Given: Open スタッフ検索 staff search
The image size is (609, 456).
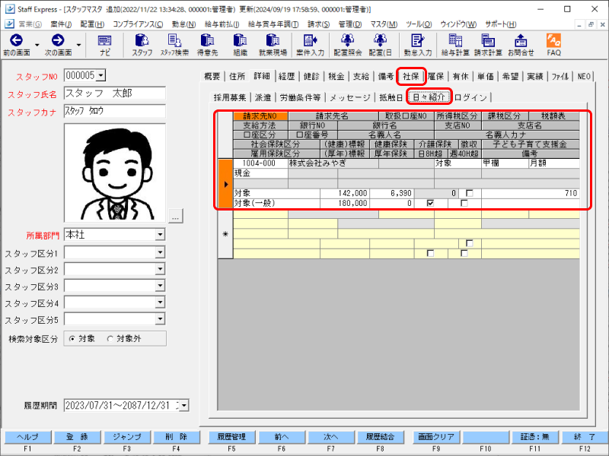Looking at the screenshot, I should tap(174, 45).
